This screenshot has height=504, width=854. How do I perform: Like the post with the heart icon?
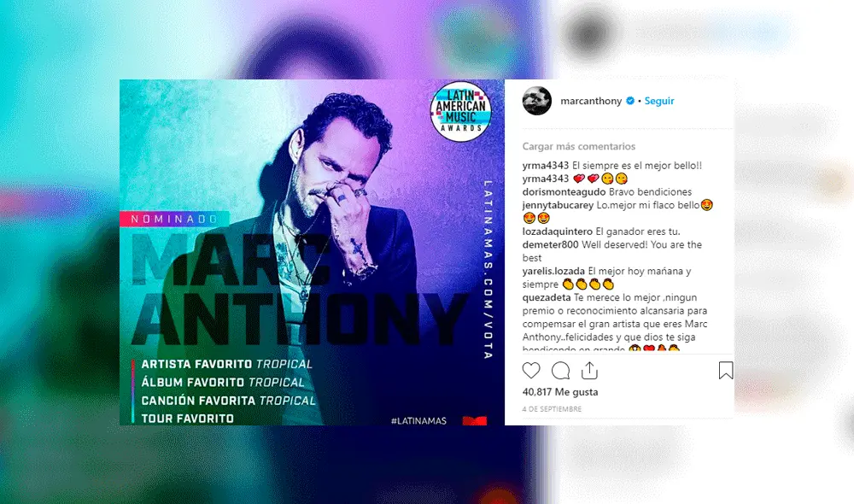[x=531, y=371]
